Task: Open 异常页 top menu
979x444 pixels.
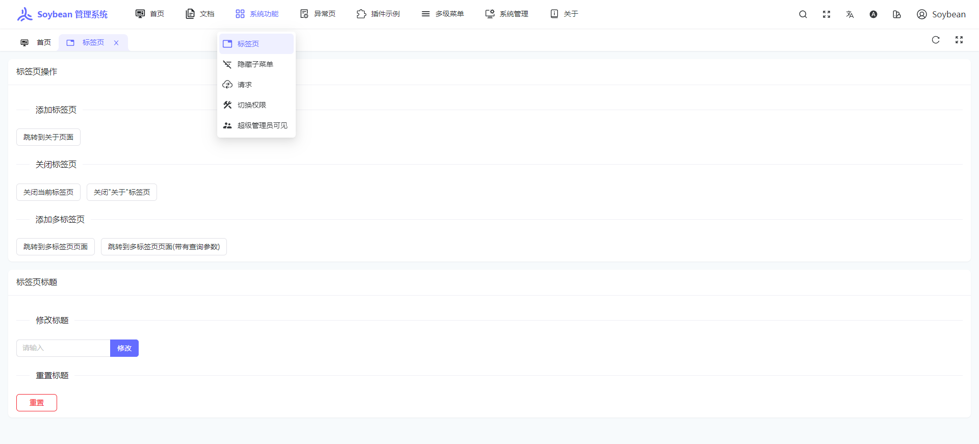Action: (x=318, y=14)
